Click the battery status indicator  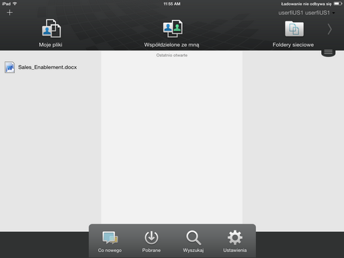point(338,4)
